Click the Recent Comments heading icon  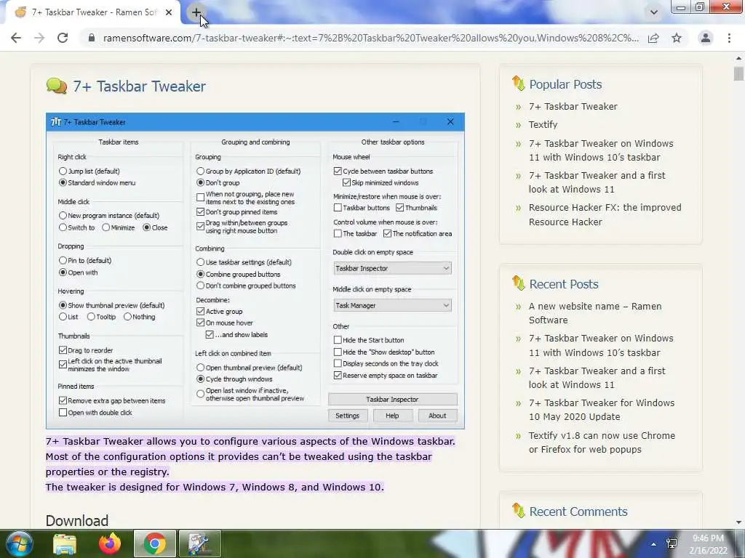pyautogui.click(x=518, y=511)
